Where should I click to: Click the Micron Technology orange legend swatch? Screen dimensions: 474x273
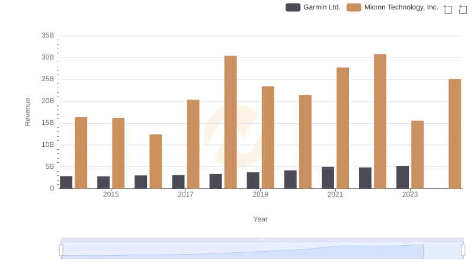tap(354, 7)
